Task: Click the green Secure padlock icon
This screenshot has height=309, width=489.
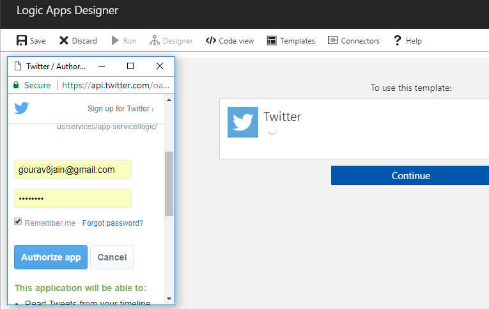Action: 16,85
